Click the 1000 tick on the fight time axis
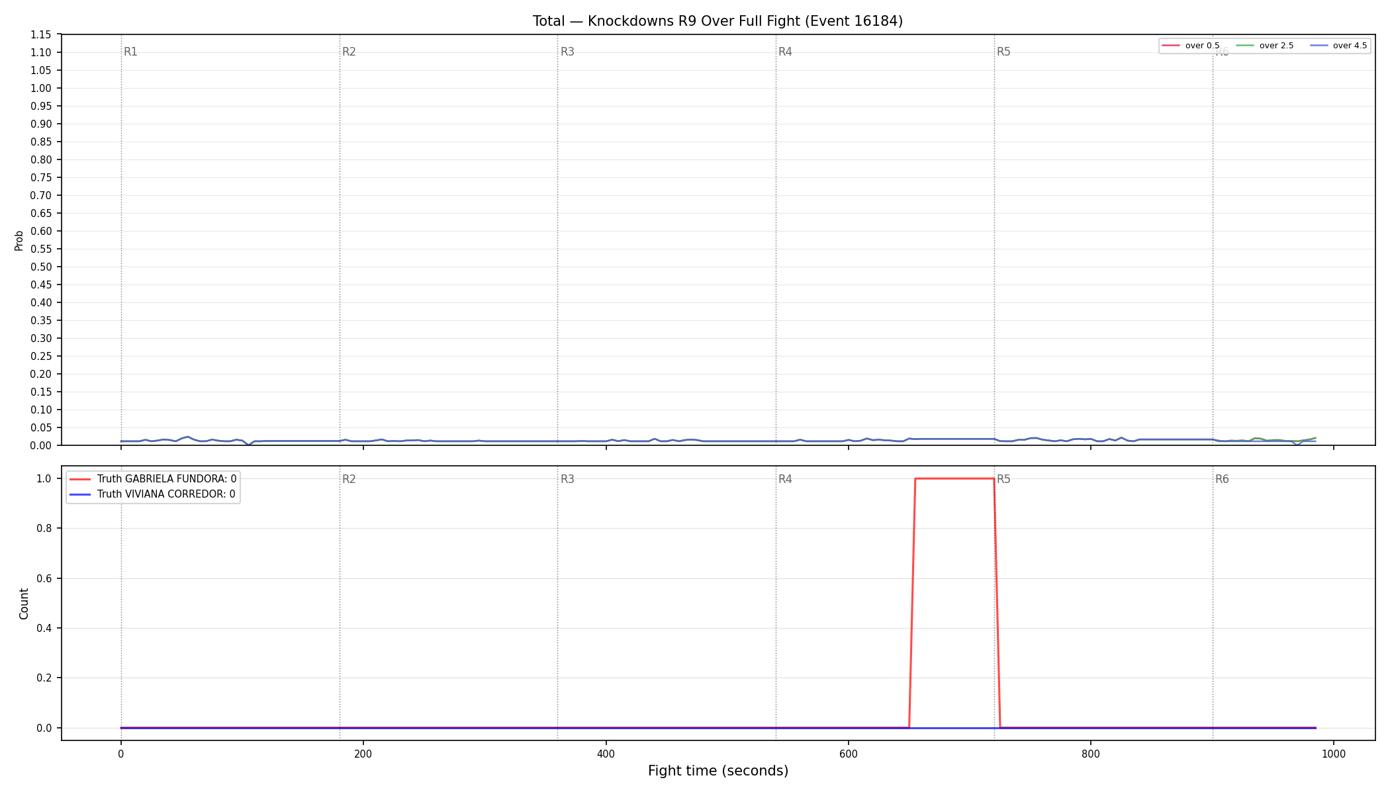The image size is (1390, 794). (x=1334, y=753)
